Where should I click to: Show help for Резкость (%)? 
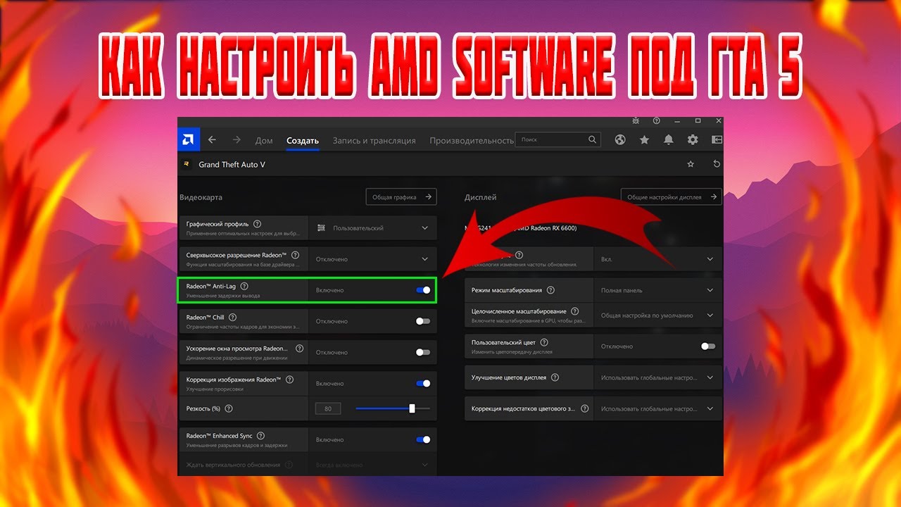pos(229,408)
